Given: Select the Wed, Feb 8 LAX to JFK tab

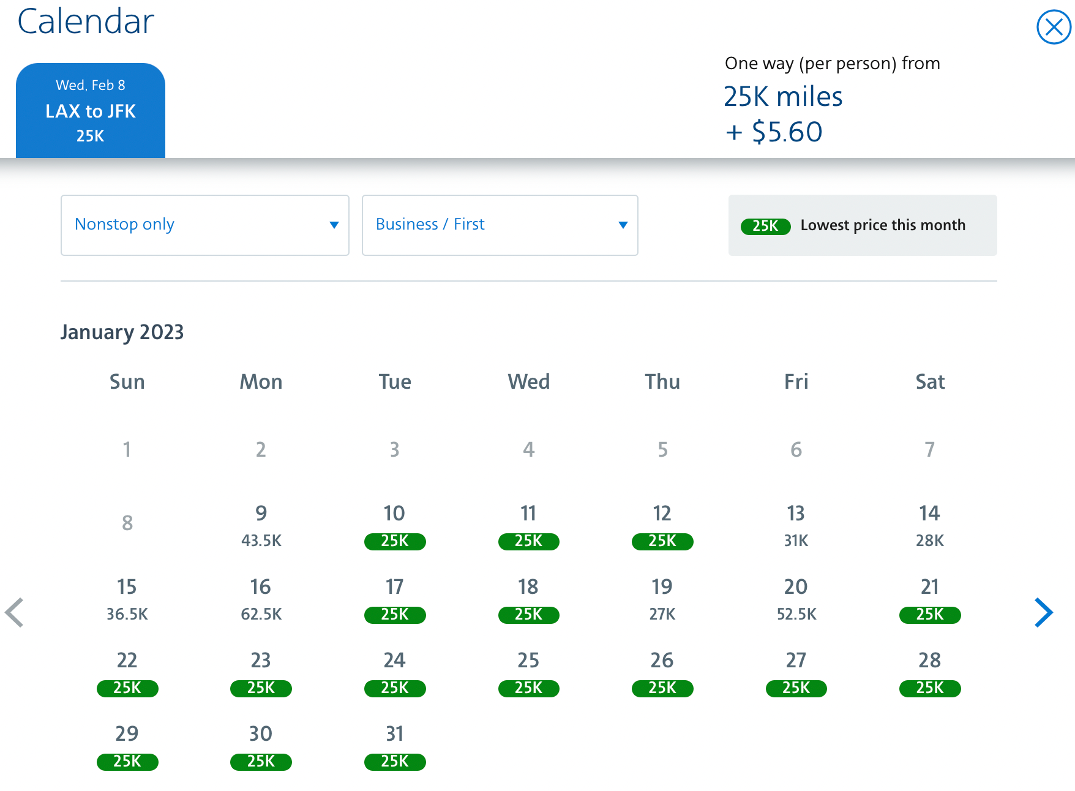Looking at the screenshot, I should coord(91,110).
